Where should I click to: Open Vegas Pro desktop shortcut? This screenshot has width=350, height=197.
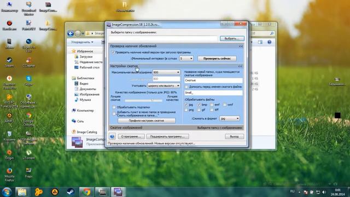[28, 45]
